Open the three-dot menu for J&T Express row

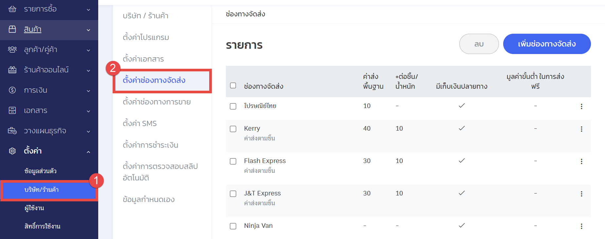click(581, 194)
